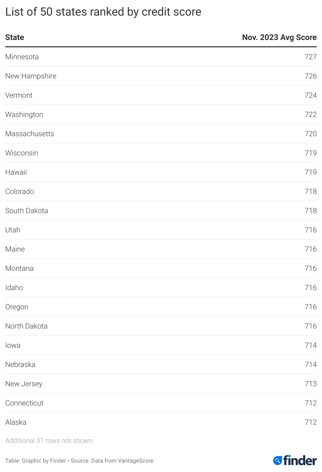
Task: Click the South Dakota entry
Action: 26,211
